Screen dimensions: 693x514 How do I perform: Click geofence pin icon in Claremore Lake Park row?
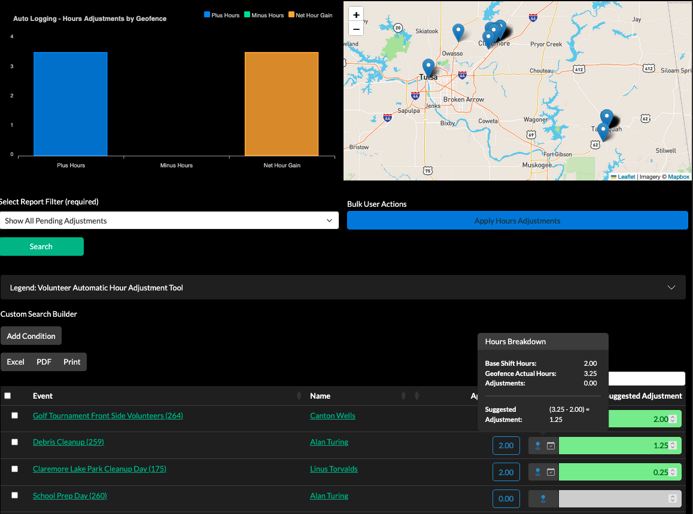(537, 472)
